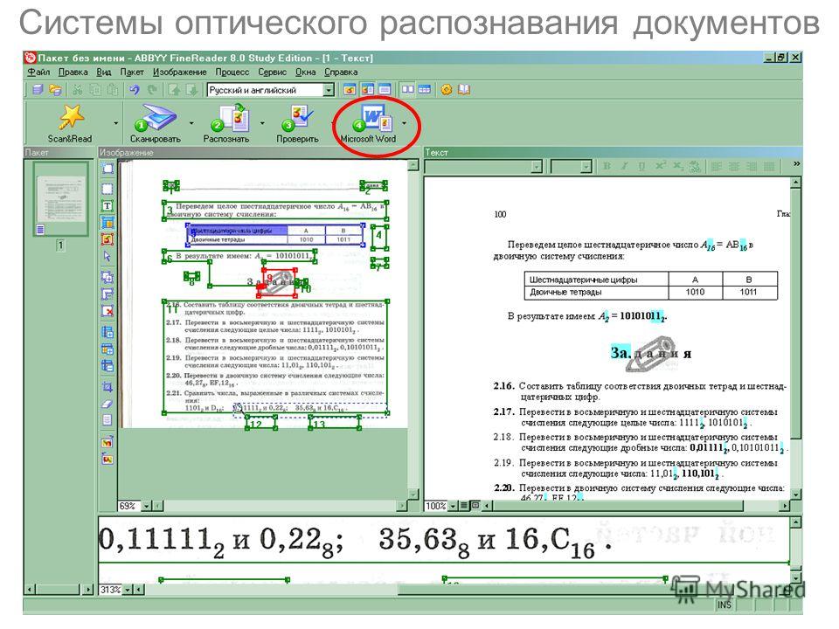The width and height of the screenshot is (839, 629).
Task: Click the Текст panel scroll-up arrow
Action: (795, 183)
